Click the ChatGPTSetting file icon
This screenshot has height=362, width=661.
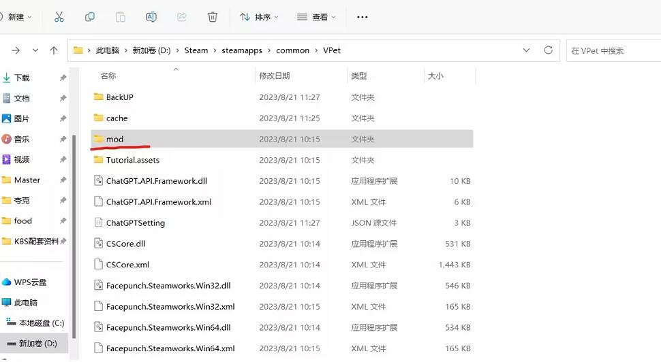tap(98, 223)
